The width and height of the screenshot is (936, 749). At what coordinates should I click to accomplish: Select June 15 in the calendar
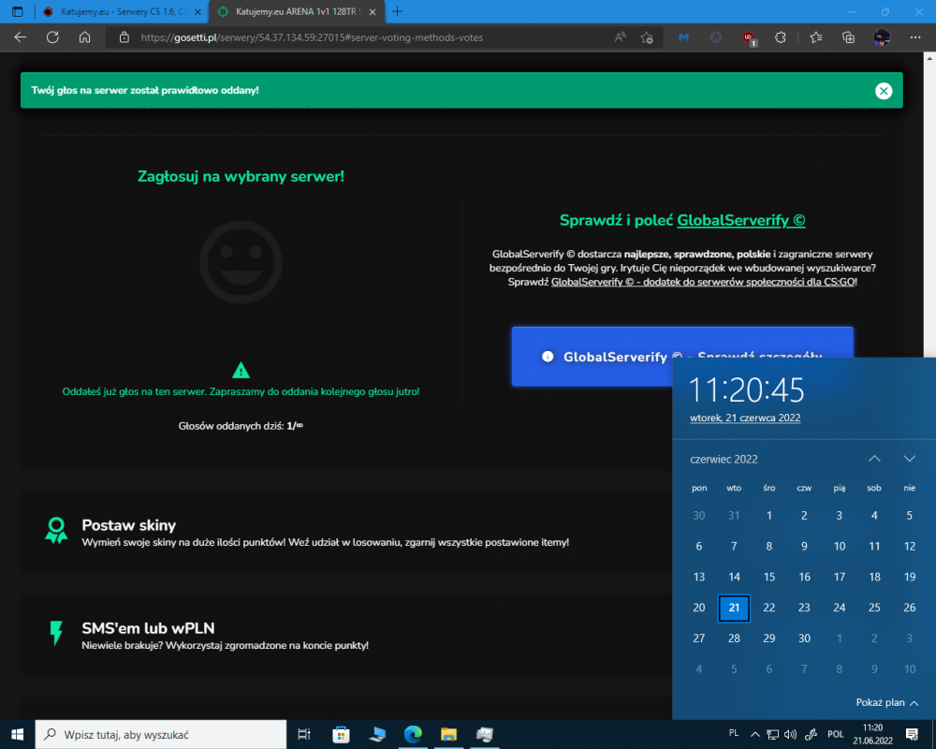click(768, 577)
